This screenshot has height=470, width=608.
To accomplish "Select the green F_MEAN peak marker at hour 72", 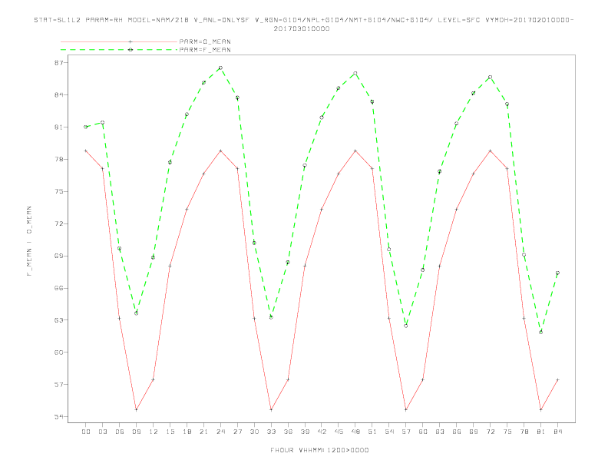I will pos(490,77).
